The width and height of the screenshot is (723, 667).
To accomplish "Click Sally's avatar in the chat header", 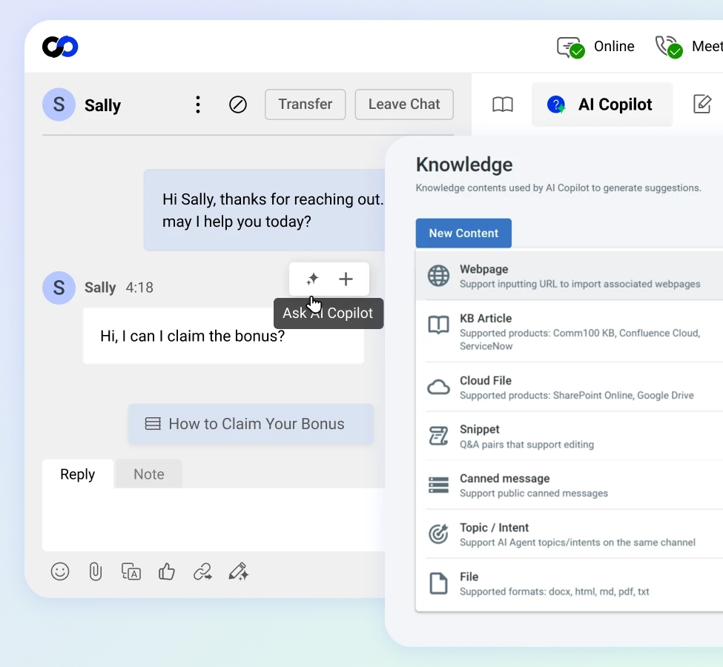I will [59, 104].
